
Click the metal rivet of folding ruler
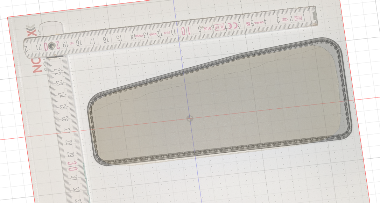51,45
